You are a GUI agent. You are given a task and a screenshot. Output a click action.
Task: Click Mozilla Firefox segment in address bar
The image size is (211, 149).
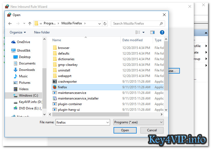tap(72, 23)
